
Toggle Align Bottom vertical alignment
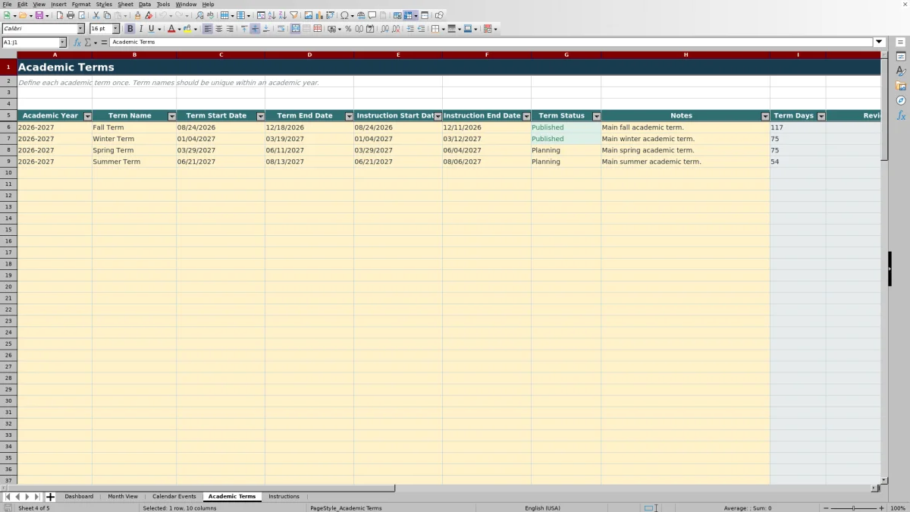click(x=266, y=29)
